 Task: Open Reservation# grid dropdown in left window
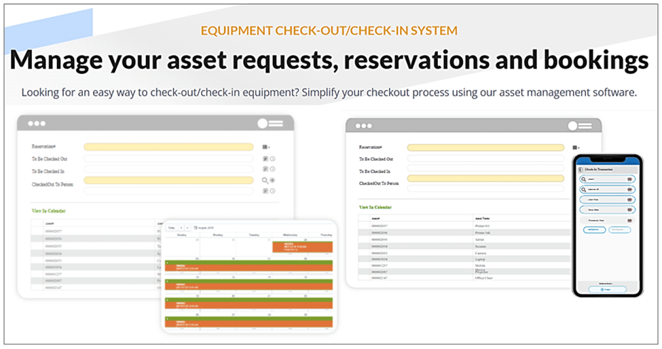265,147
